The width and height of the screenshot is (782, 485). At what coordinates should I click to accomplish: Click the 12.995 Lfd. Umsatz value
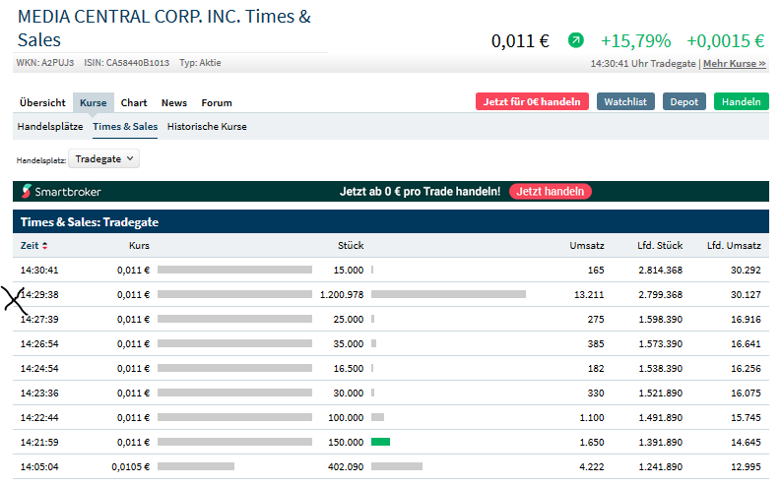click(x=746, y=467)
